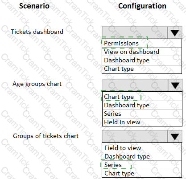
Task: Open the Tickets dashboard dropdown arrow
Action: (x=175, y=33)
